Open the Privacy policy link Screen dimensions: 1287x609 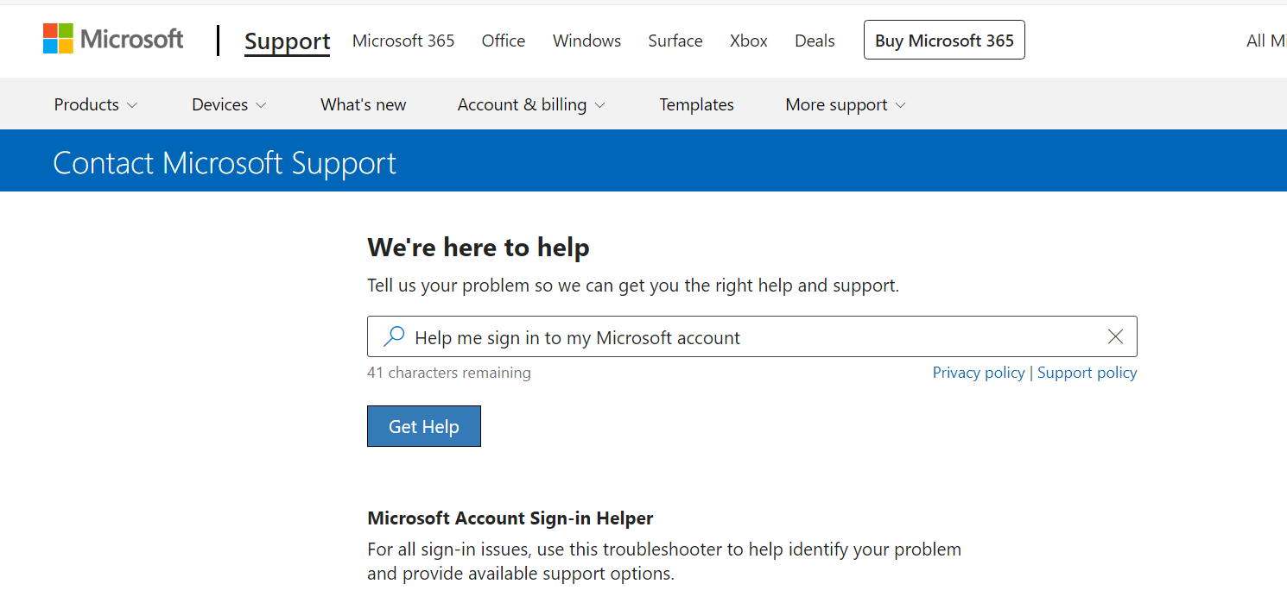click(x=979, y=373)
